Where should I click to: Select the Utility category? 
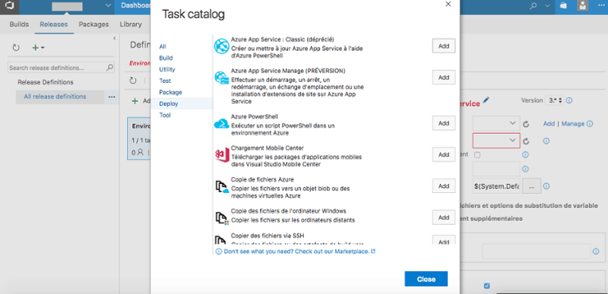pos(167,69)
